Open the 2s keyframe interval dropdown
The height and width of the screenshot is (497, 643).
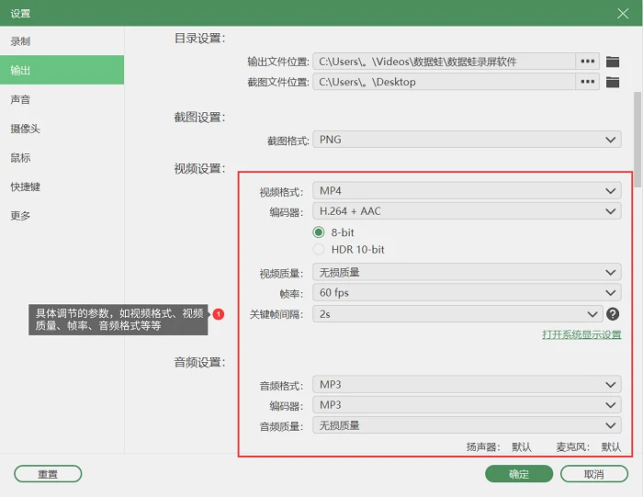[457, 314]
